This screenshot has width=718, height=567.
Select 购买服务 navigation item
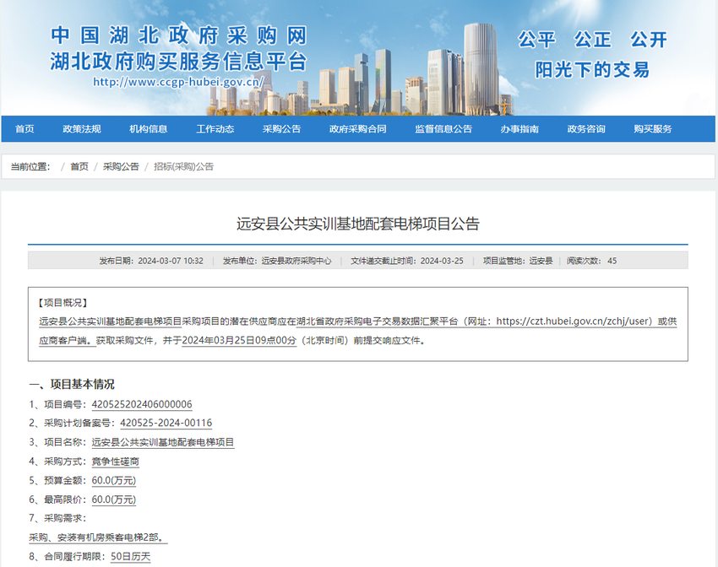653,129
